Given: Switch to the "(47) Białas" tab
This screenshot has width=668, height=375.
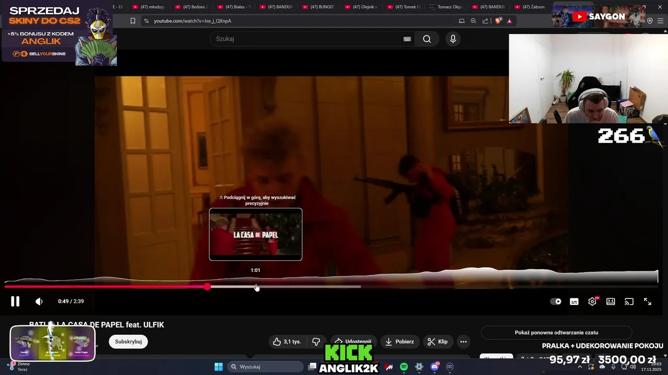Looking at the screenshot, I should tap(234, 7).
